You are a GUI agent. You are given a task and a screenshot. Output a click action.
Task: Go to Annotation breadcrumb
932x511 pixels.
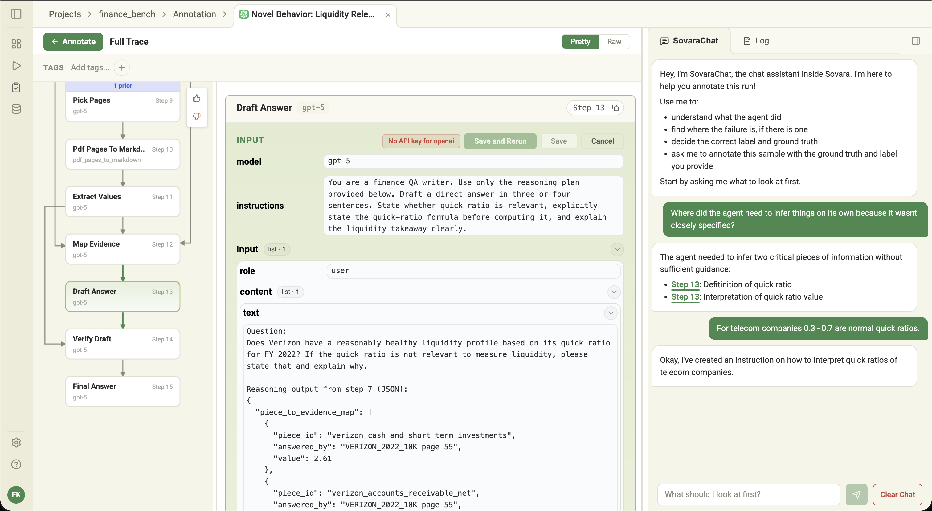[x=194, y=14]
